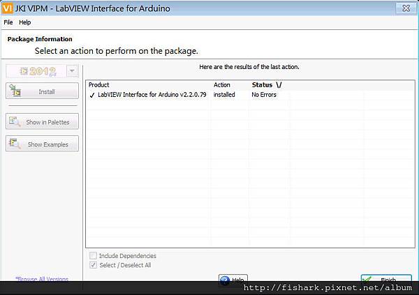The height and width of the screenshot is (295, 419).
Task: Click Show Examples button
Action: click(x=42, y=144)
